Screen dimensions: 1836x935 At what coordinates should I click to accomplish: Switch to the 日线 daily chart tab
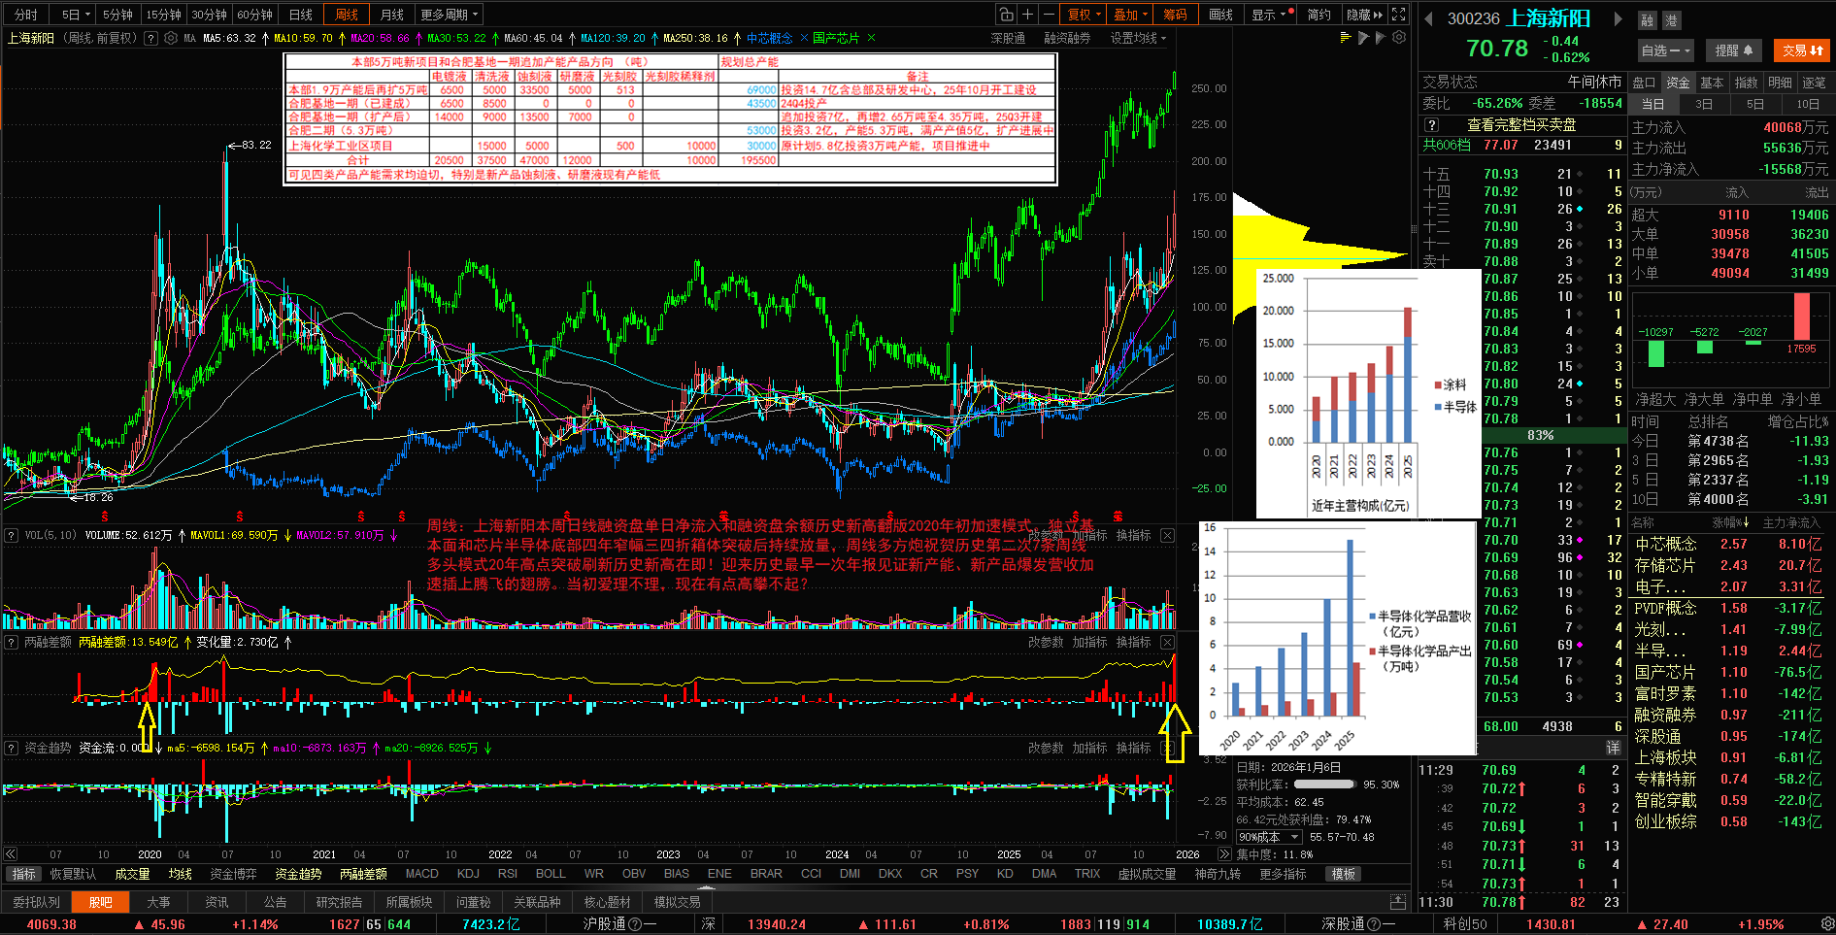301,15
